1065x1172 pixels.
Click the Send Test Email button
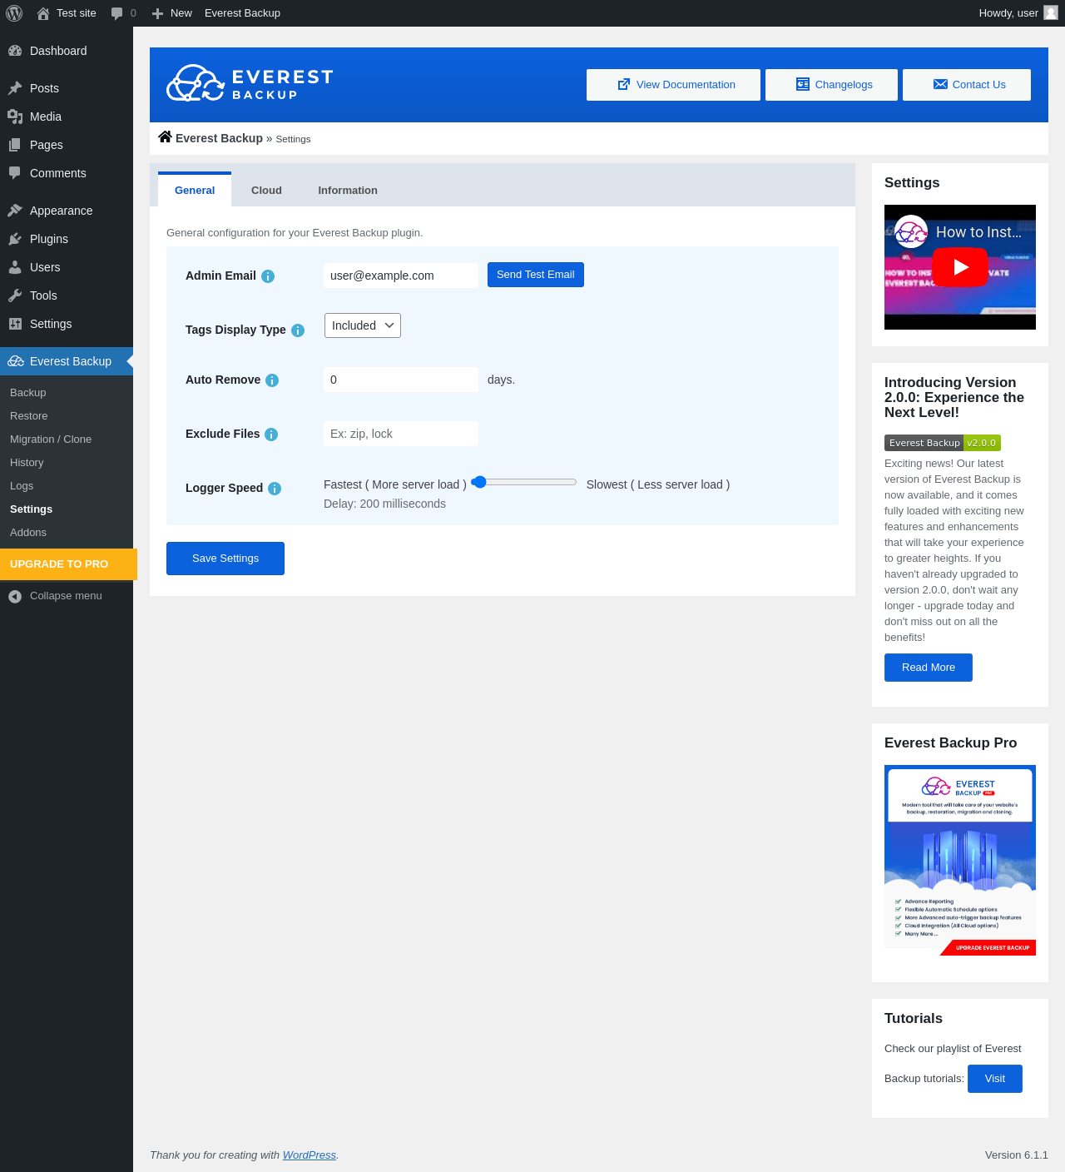536,275
